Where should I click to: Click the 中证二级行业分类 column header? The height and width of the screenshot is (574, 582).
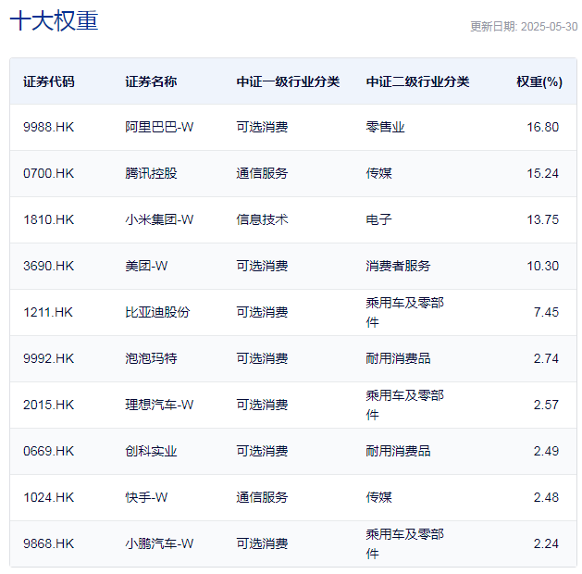417,81
